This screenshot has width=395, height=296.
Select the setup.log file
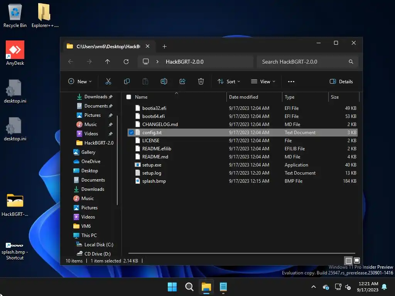(x=152, y=173)
